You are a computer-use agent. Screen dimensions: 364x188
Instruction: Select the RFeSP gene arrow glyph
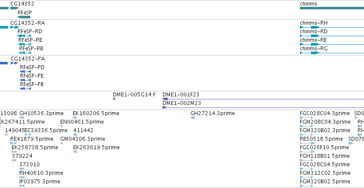pyautogui.click(x=24, y=17)
